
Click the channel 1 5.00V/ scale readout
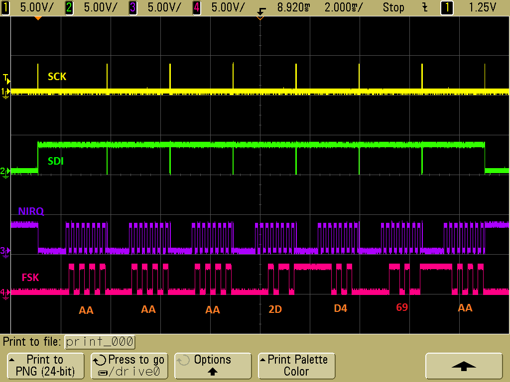[36, 7]
